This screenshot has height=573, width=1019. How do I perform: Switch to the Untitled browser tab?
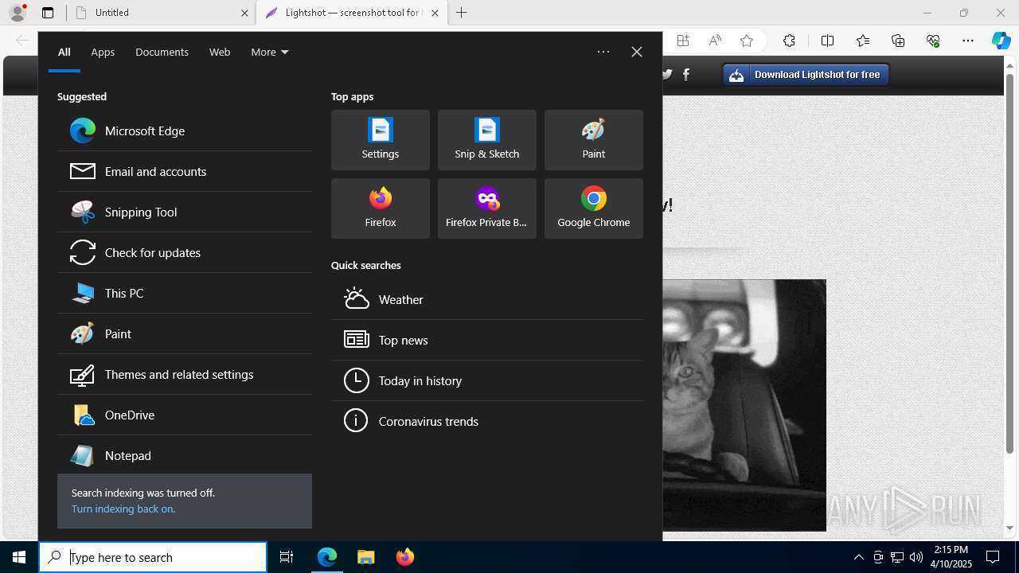pyautogui.click(x=161, y=13)
